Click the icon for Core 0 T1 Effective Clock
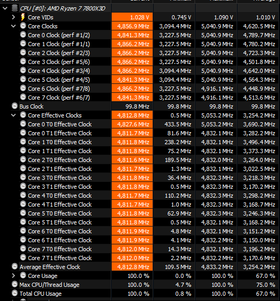 [x=23, y=133]
